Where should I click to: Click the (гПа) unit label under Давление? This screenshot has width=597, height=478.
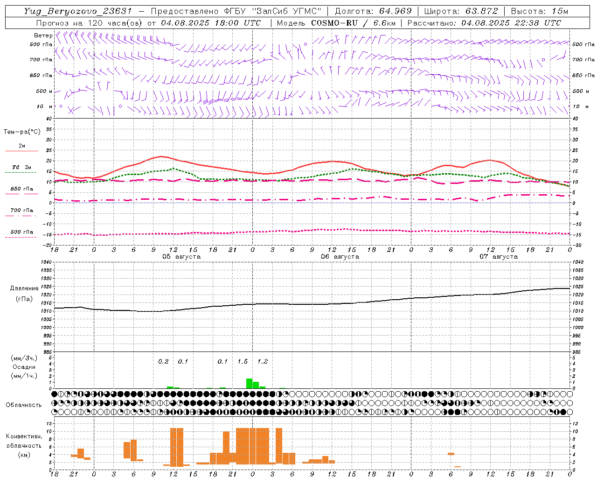[x=24, y=299]
